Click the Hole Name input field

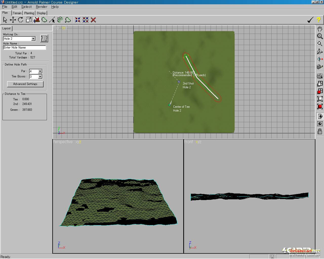pyautogui.click(x=24, y=48)
